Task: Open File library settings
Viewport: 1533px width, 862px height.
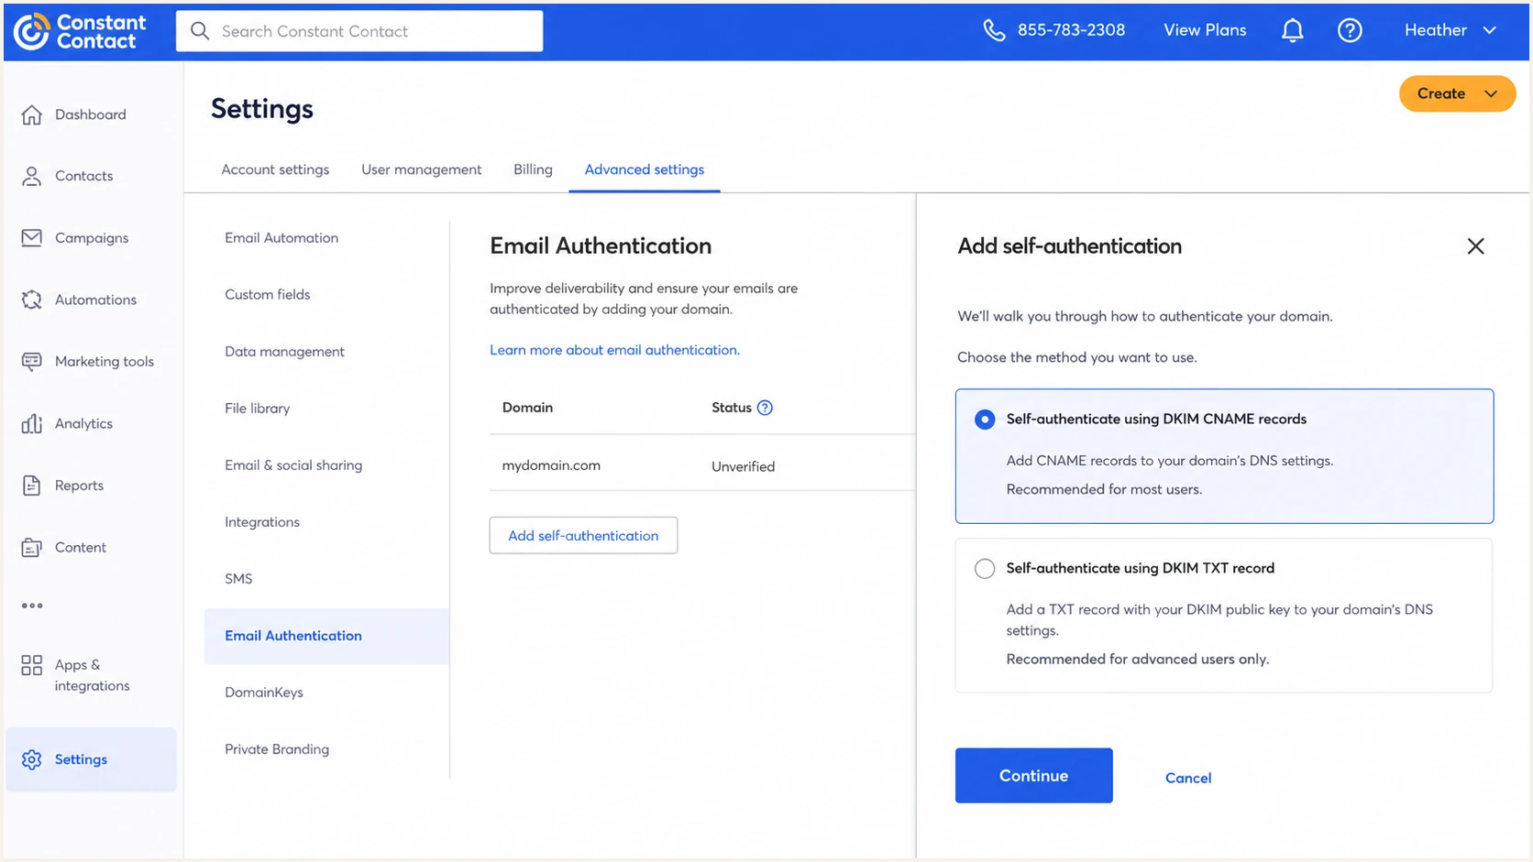Action: coord(258,409)
